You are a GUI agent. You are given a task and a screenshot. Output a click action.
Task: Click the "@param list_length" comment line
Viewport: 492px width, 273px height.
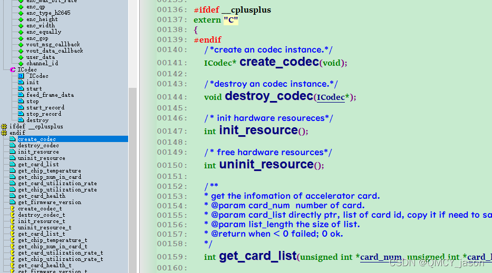click(x=282, y=225)
